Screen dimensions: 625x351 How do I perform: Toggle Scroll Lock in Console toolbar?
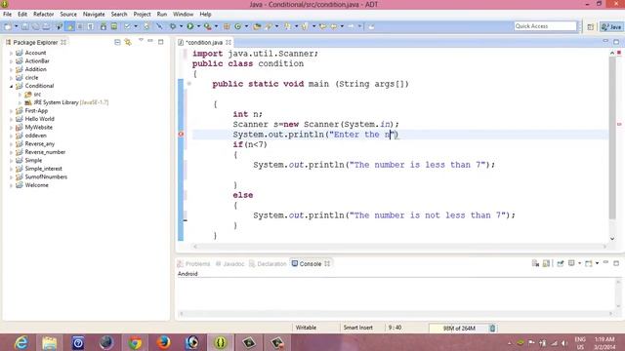coord(546,263)
